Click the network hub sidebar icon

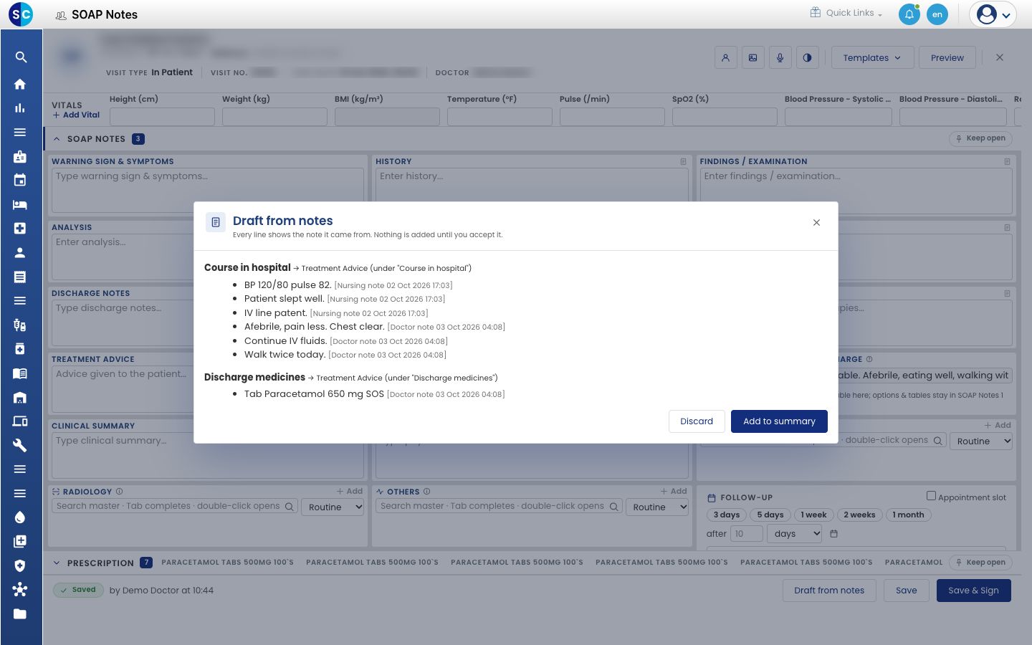pyautogui.click(x=20, y=589)
